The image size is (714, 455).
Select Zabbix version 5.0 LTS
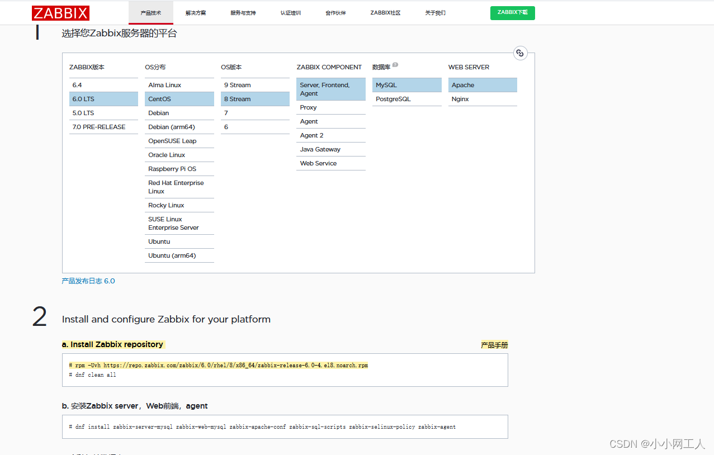pos(103,113)
